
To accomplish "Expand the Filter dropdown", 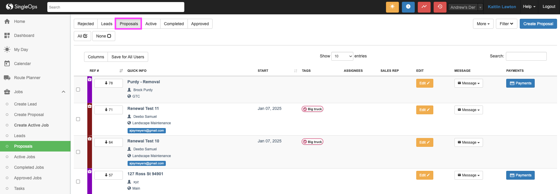I will click(506, 24).
